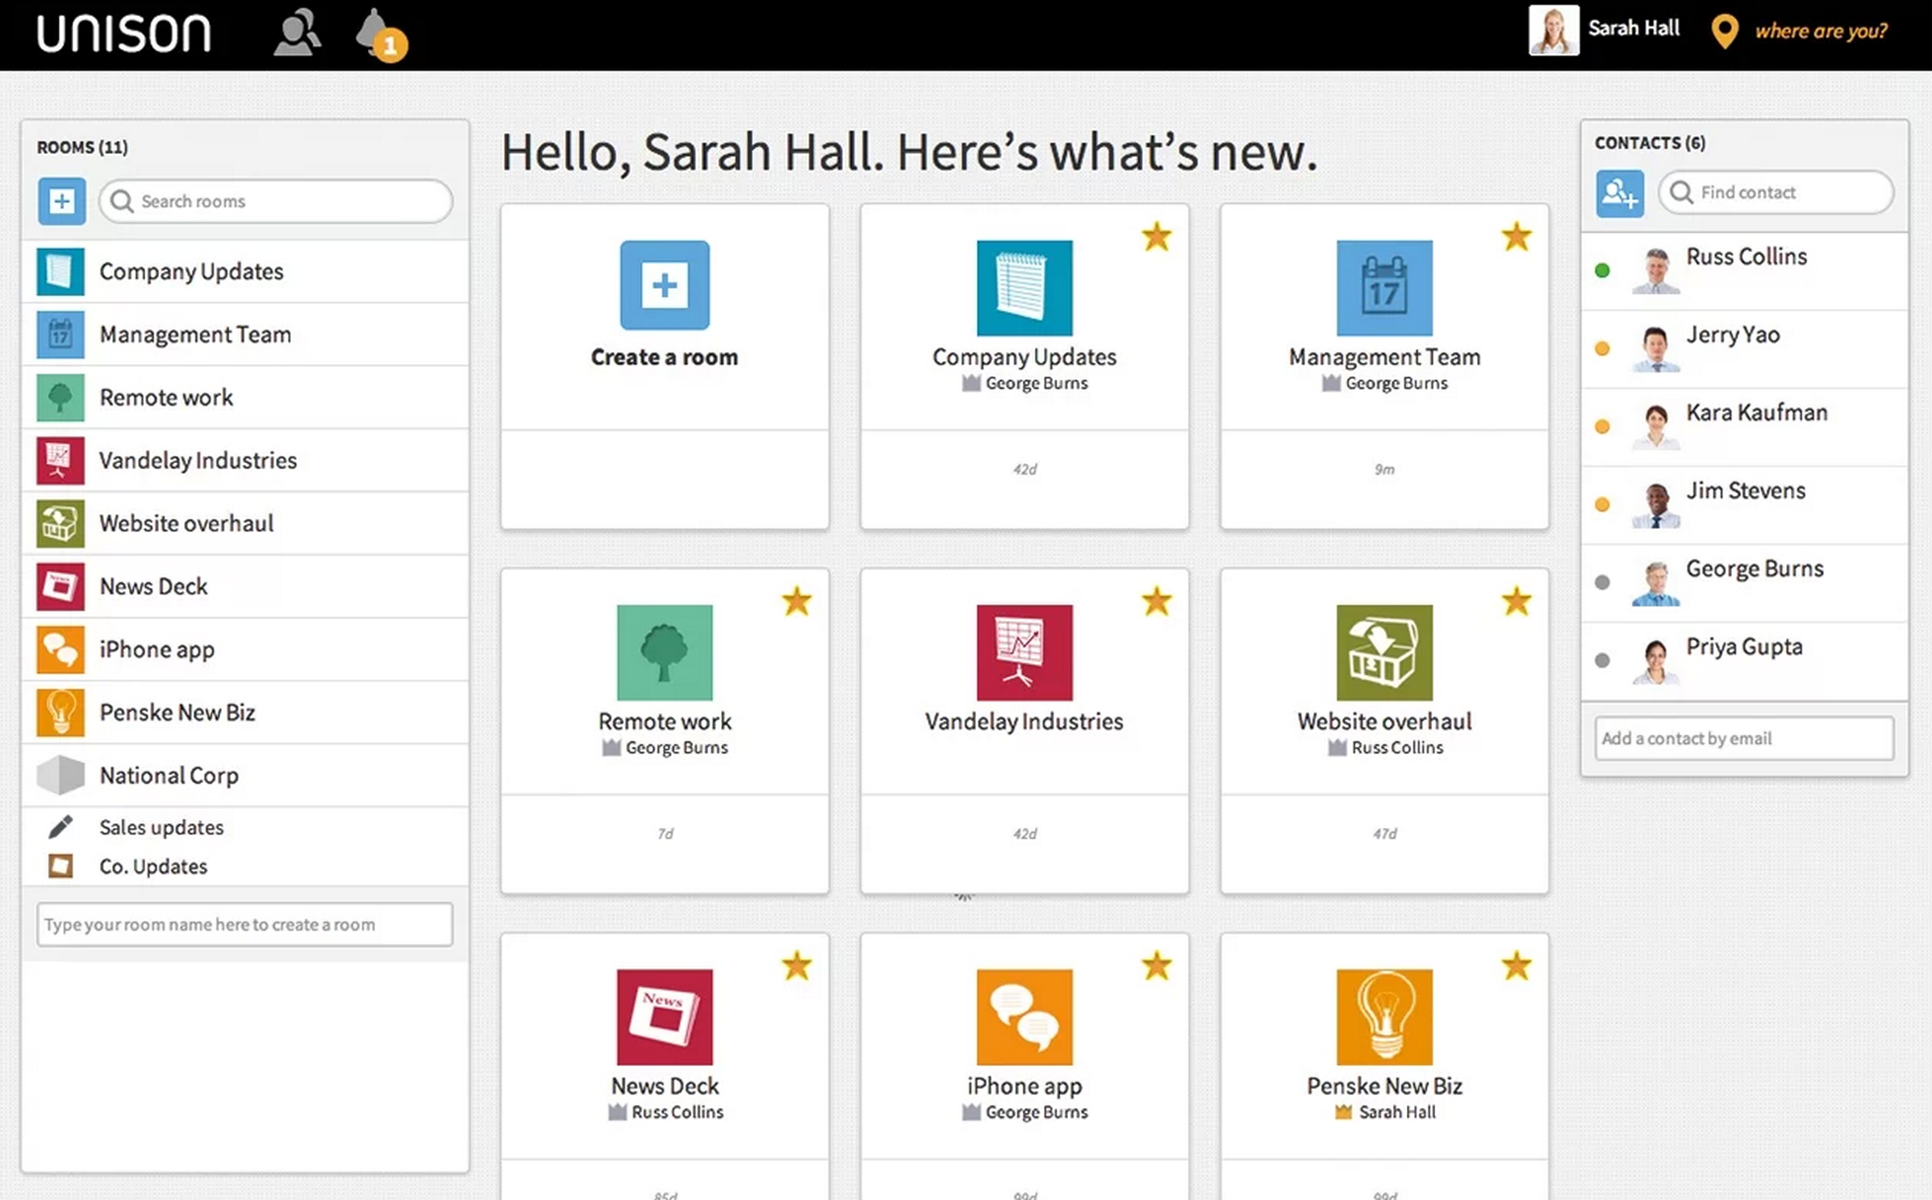Select National Corp in rooms list
This screenshot has height=1200, width=1932.
[x=169, y=775]
